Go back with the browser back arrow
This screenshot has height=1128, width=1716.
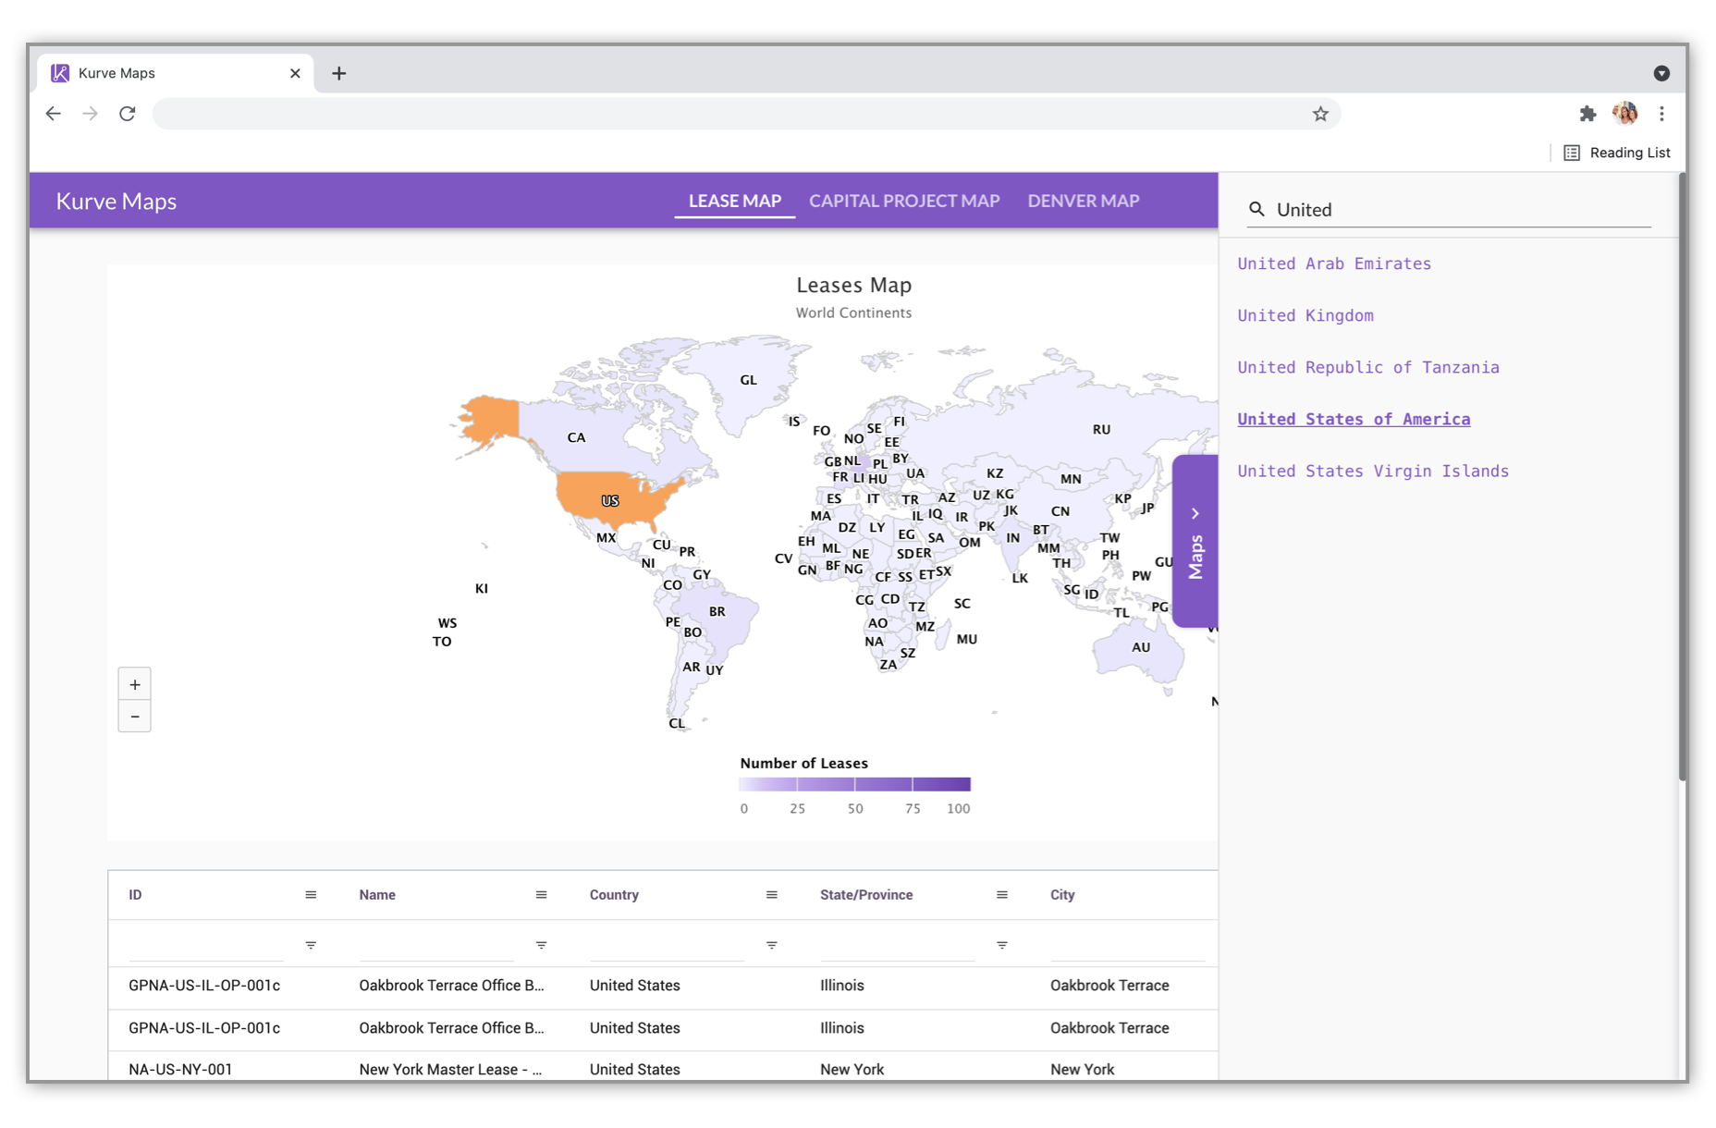coord(54,114)
